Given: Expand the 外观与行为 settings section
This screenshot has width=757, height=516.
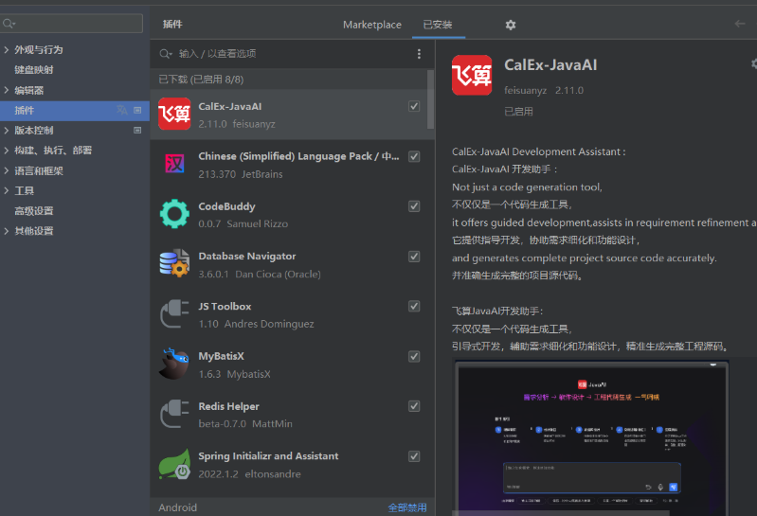Looking at the screenshot, I should pyautogui.click(x=7, y=49).
